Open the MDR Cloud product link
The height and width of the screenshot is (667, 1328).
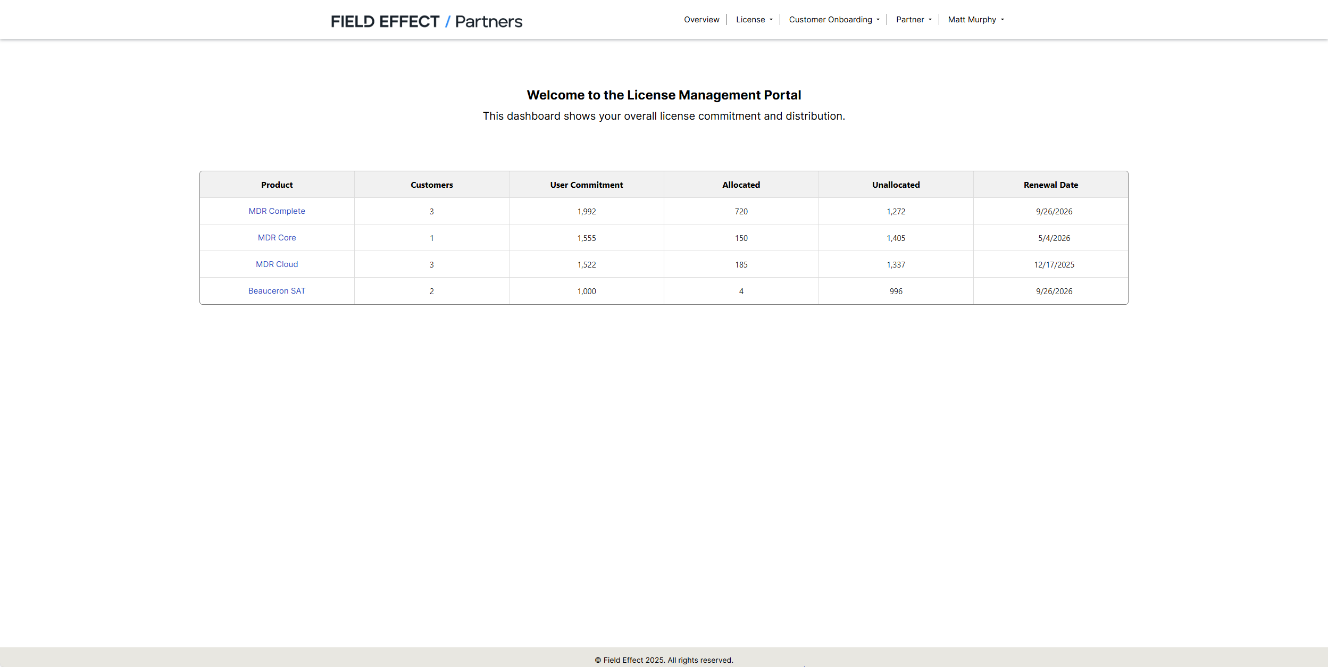point(277,264)
